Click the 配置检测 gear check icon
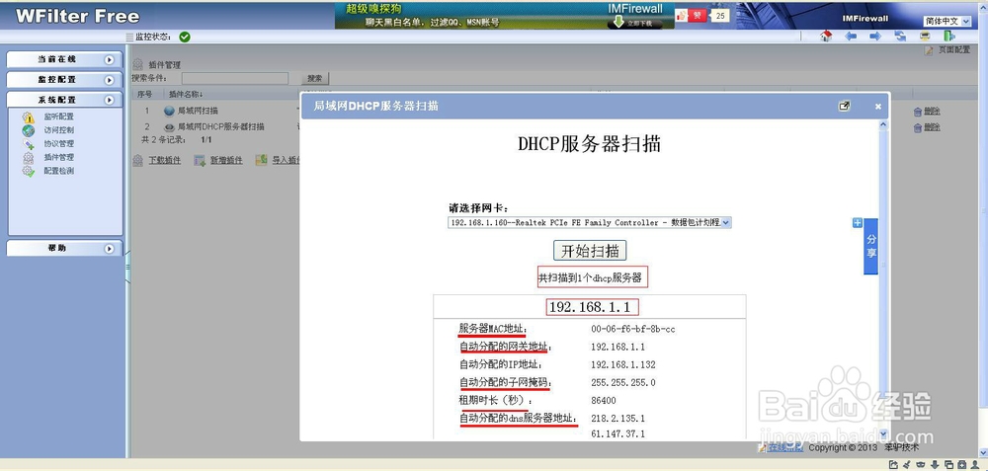 29,171
